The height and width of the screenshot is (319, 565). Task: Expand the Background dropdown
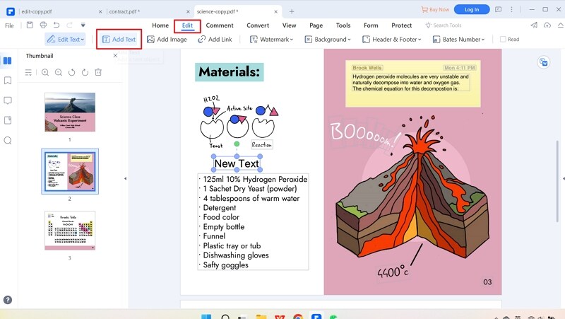pyautogui.click(x=328, y=40)
